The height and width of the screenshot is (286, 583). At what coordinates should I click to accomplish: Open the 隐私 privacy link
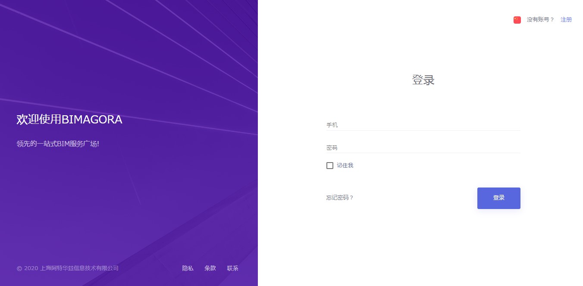(x=188, y=268)
